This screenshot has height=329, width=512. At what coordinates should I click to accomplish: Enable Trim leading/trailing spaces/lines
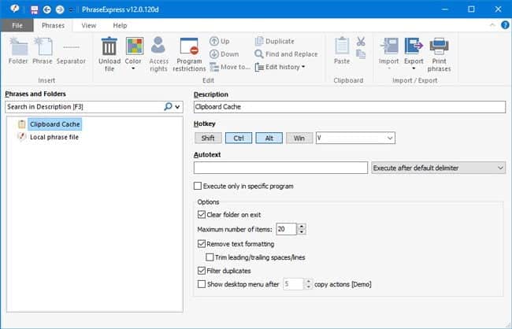pos(210,257)
